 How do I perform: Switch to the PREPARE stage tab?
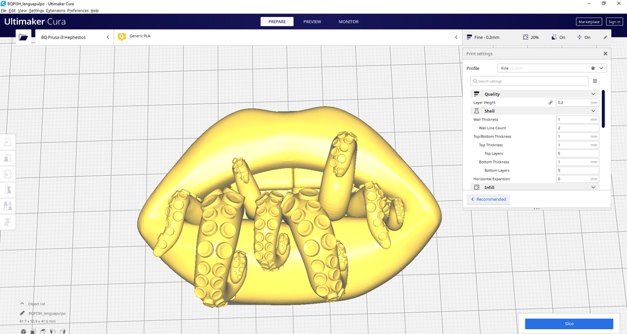(x=277, y=22)
